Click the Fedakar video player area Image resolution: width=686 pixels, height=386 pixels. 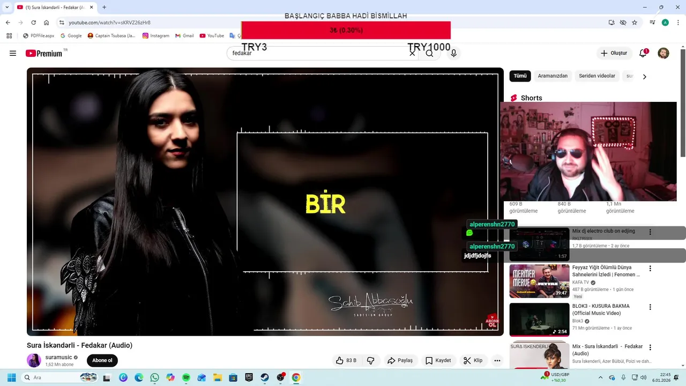pyautogui.click(x=265, y=202)
